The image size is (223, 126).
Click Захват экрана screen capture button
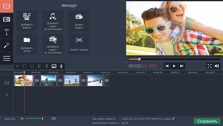(x=79, y=44)
